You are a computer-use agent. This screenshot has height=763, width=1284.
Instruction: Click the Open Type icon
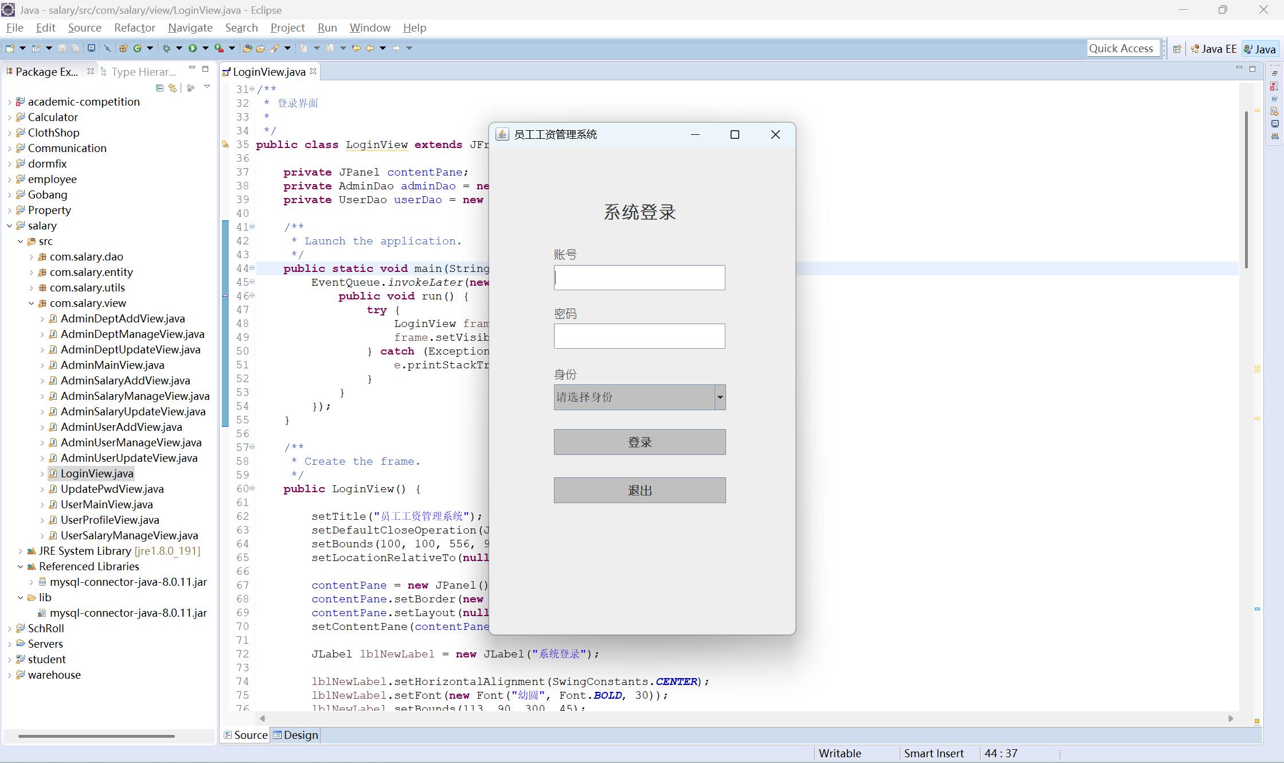click(247, 48)
